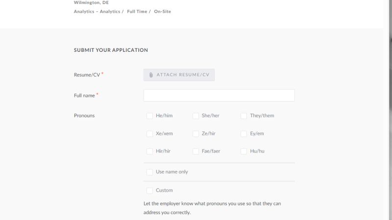Select the Hu/hu pronoun checkbox
Image resolution: width=392 pixels, height=220 pixels.
coord(244,152)
